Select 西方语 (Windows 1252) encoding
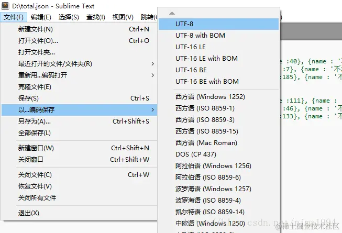This screenshot has height=233, width=342. coord(218,96)
